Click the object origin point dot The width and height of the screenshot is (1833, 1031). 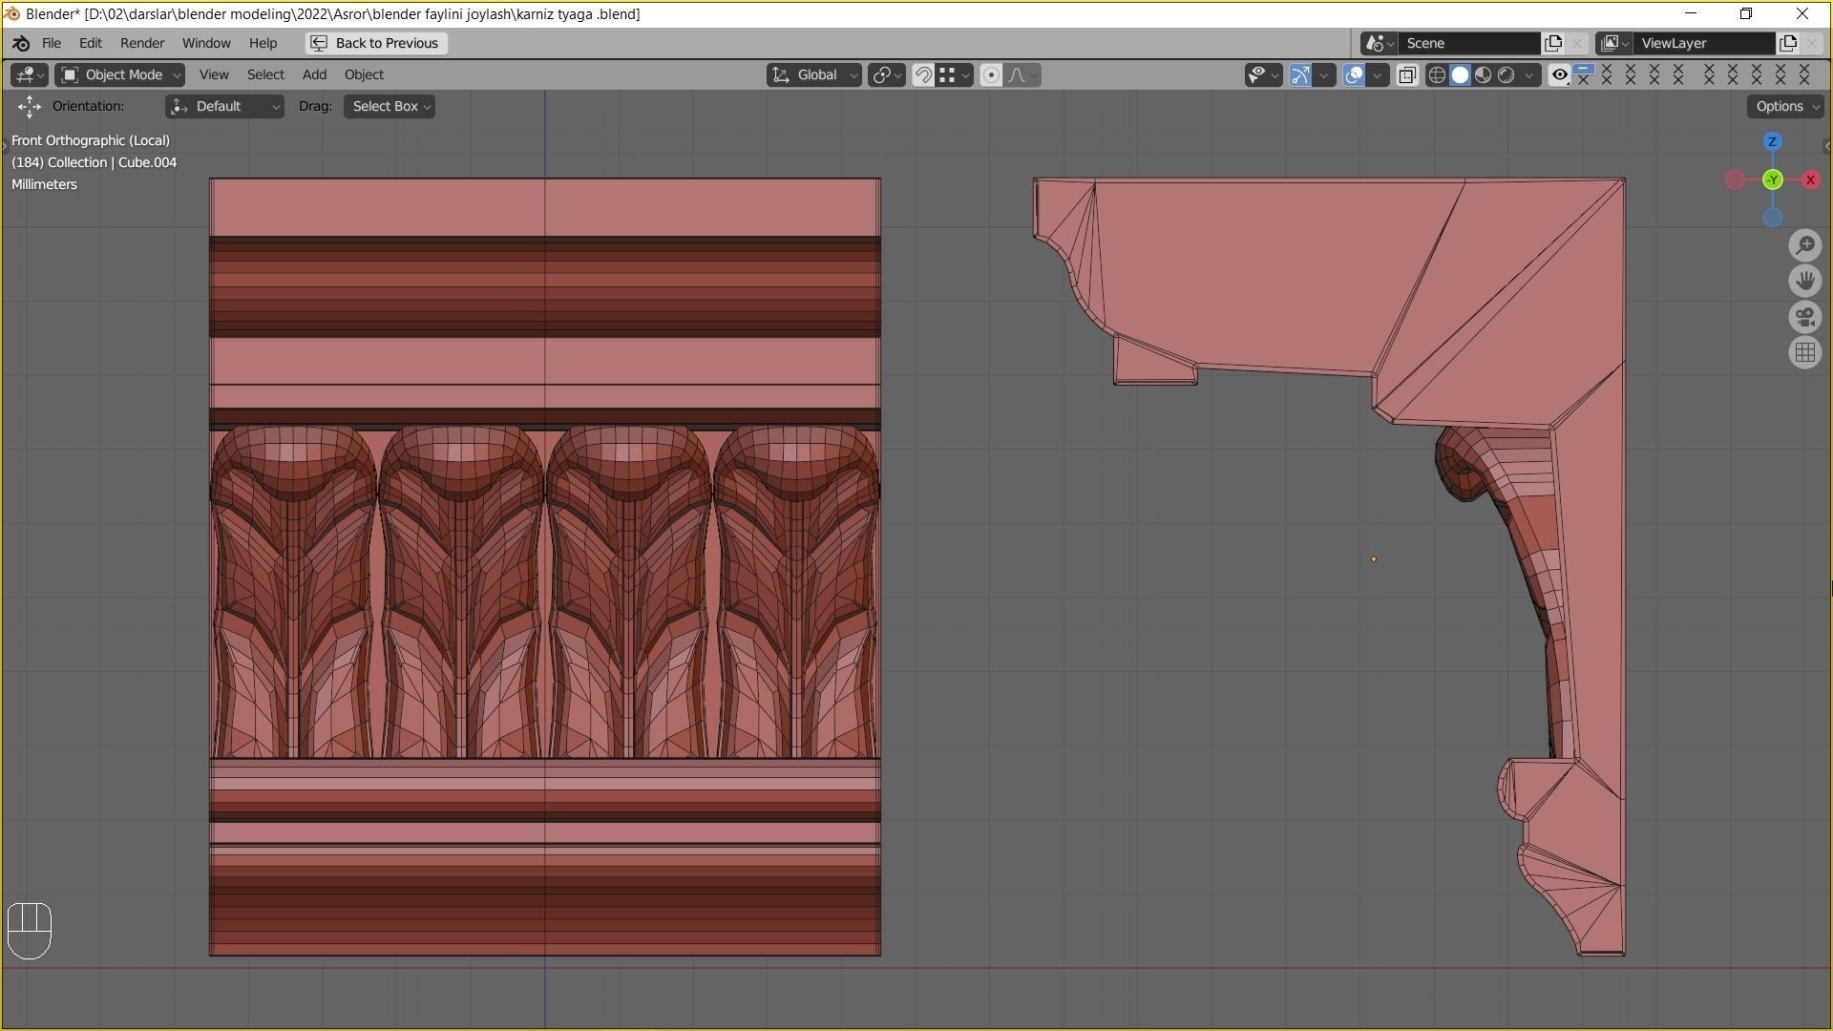click(1374, 559)
